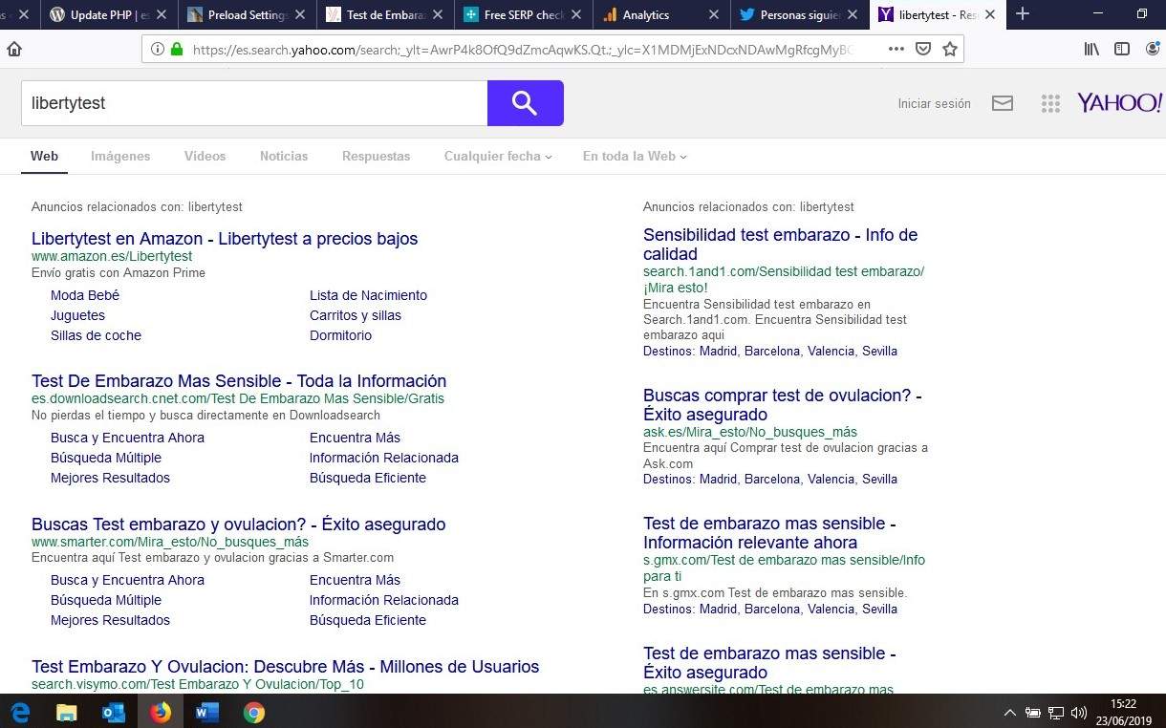Close the 'libertytest' Yahoo tab

coord(989,14)
